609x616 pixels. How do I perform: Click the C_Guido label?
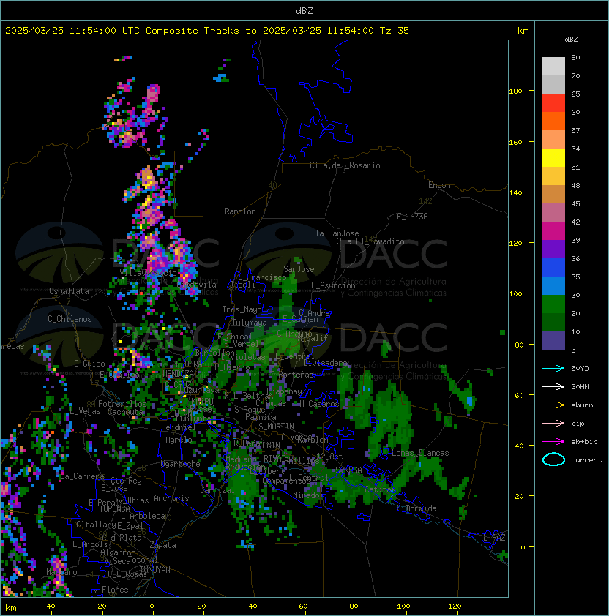point(89,364)
